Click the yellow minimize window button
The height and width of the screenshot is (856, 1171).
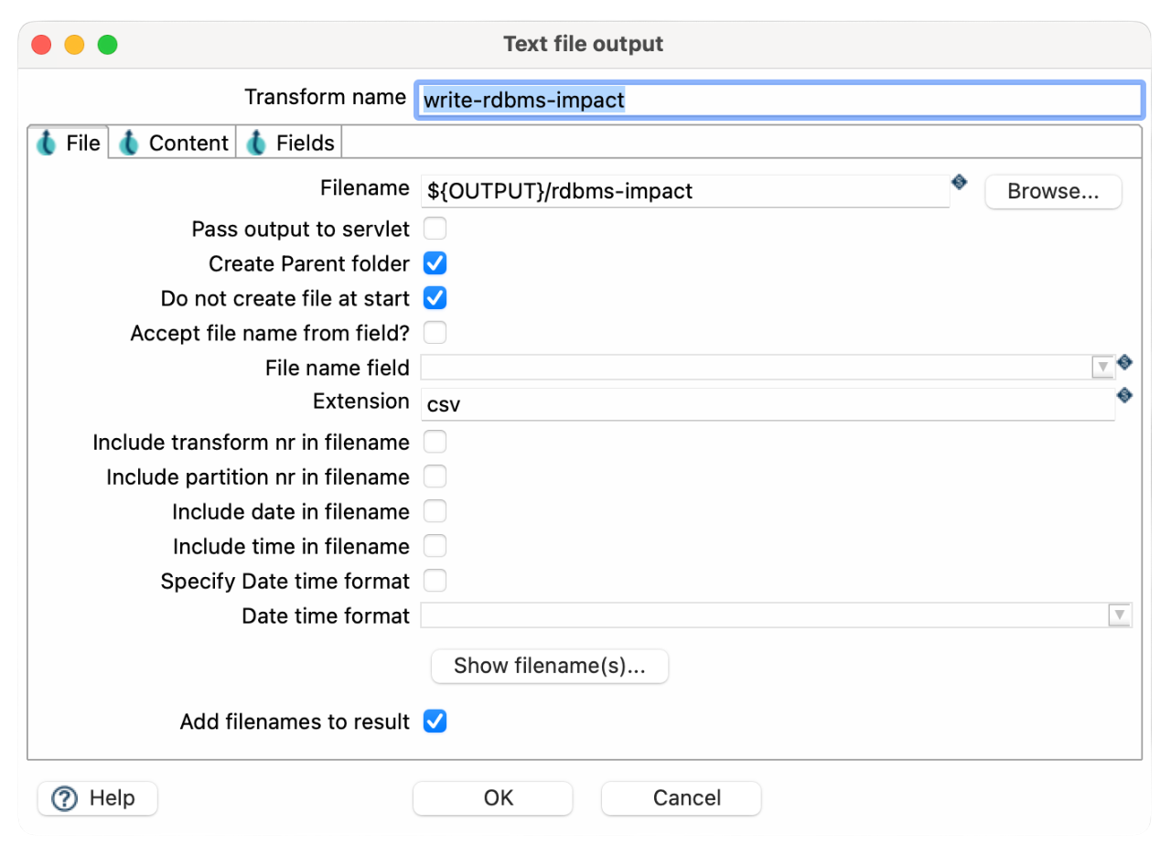(x=74, y=44)
